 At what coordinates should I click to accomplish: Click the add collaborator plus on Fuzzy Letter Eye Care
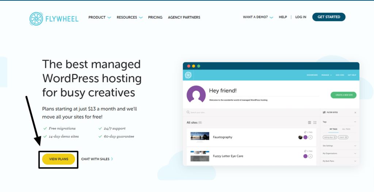click(310, 156)
